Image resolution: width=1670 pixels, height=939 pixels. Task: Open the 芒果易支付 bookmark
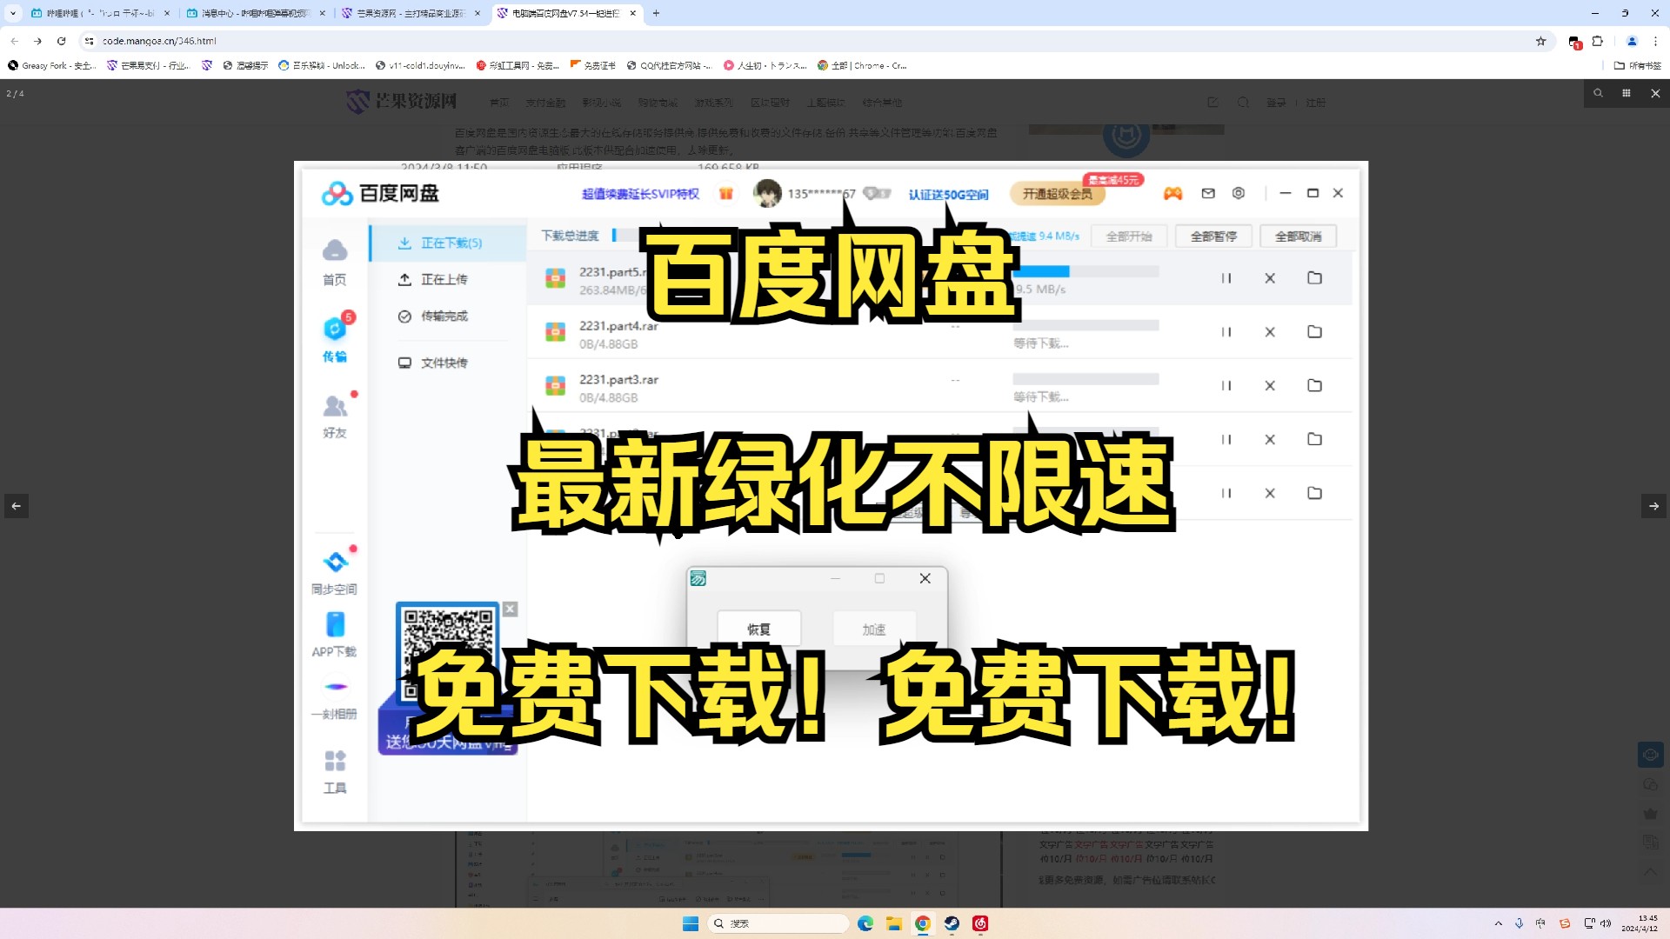(148, 65)
